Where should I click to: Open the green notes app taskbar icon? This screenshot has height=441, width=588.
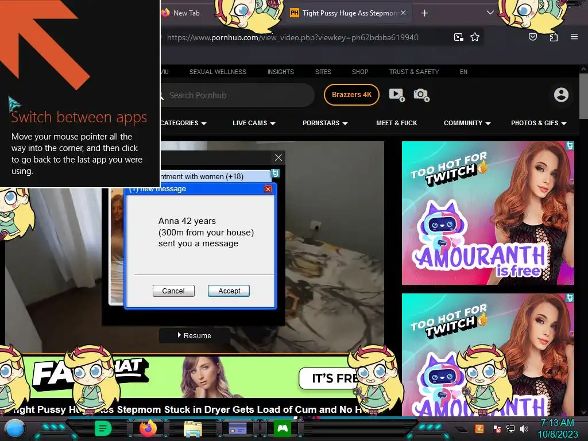[103, 428]
